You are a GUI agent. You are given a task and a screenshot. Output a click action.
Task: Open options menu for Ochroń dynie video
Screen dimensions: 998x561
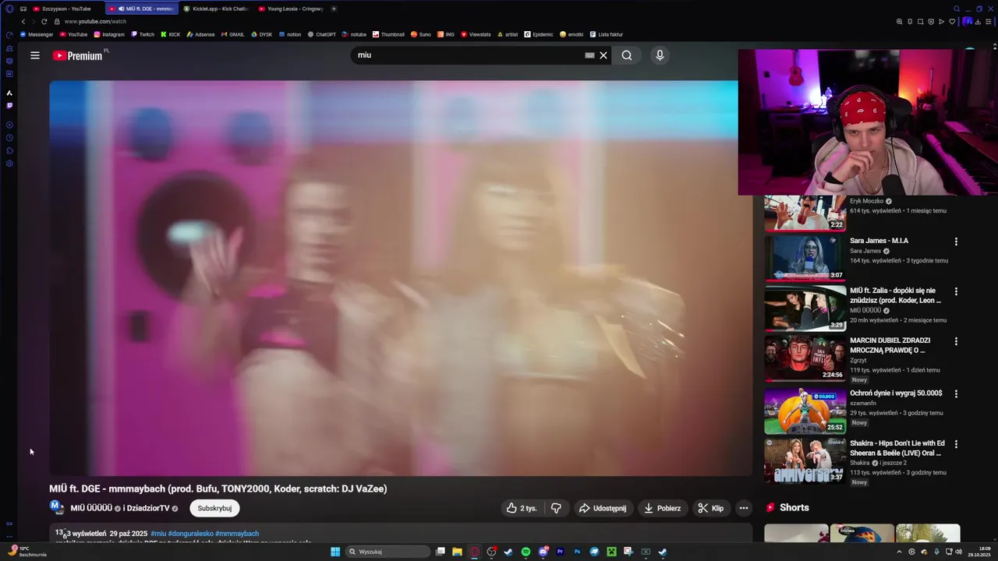point(956,394)
